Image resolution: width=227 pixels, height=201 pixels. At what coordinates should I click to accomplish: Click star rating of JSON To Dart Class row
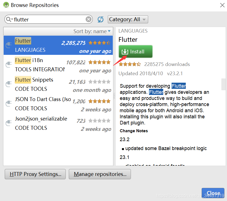coord(99,101)
